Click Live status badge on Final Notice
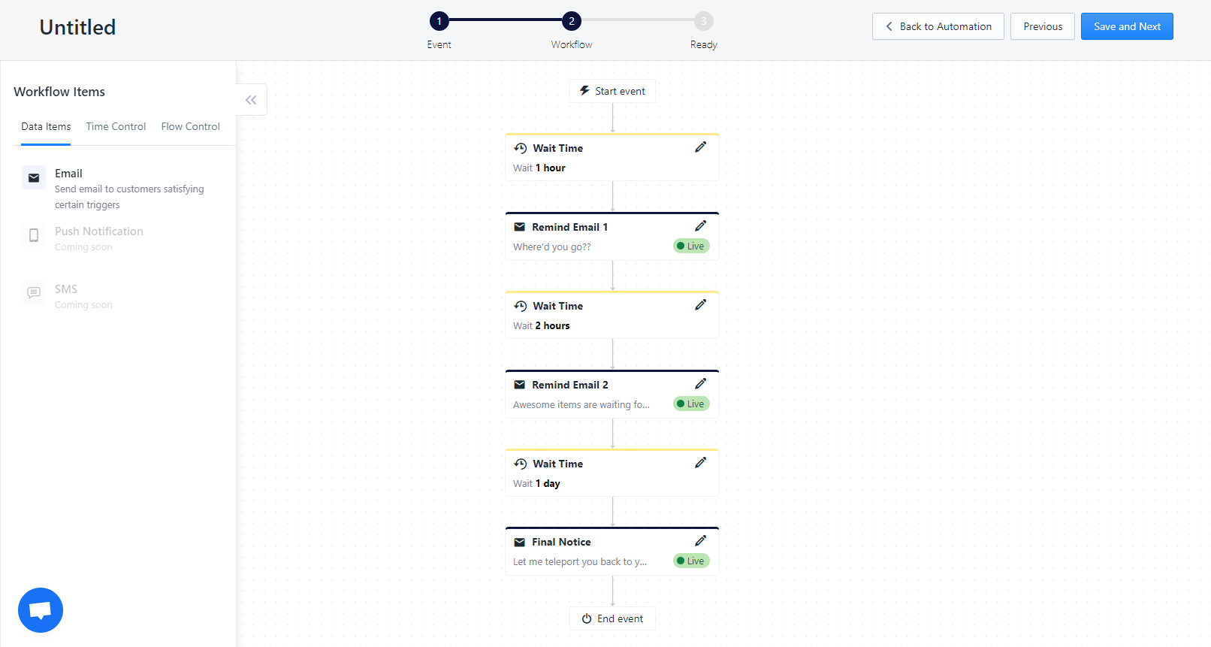Screen dimensions: 1211x647 pyautogui.click(x=691, y=561)
